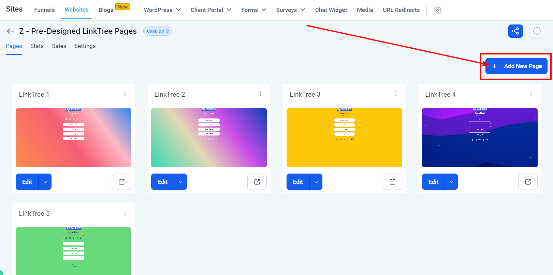Screen dimensions: 553x275
Task: Open the settings gear icon
Action: point(437,10)
